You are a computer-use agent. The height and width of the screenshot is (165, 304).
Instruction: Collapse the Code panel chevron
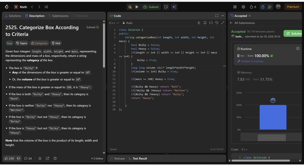[223, 16]
